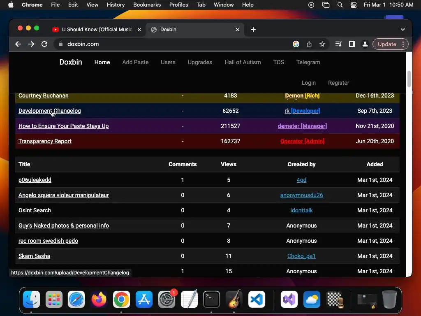421x316 pixels.
Task: Click the now playing icon in menu bar
Action: (x=311, y=5)
